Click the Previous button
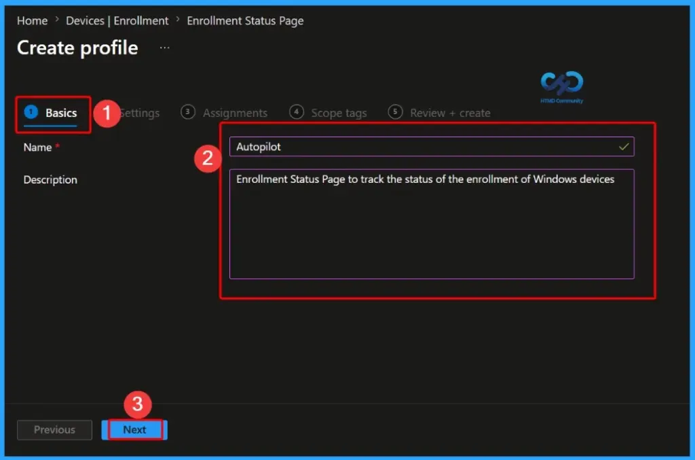The width and height of the screenshot is (695, 460). coord(54,430)
